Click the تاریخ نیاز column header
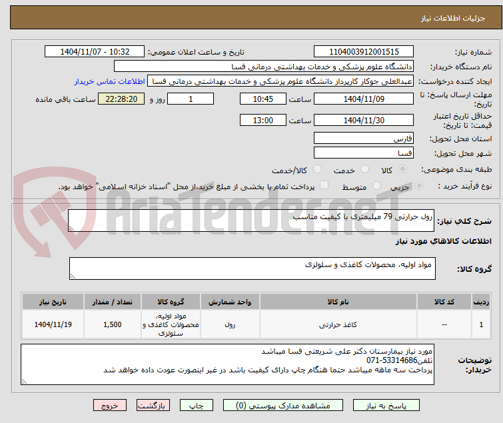Image resolution: width=503 pixels, height=423 pixels. 53,302
